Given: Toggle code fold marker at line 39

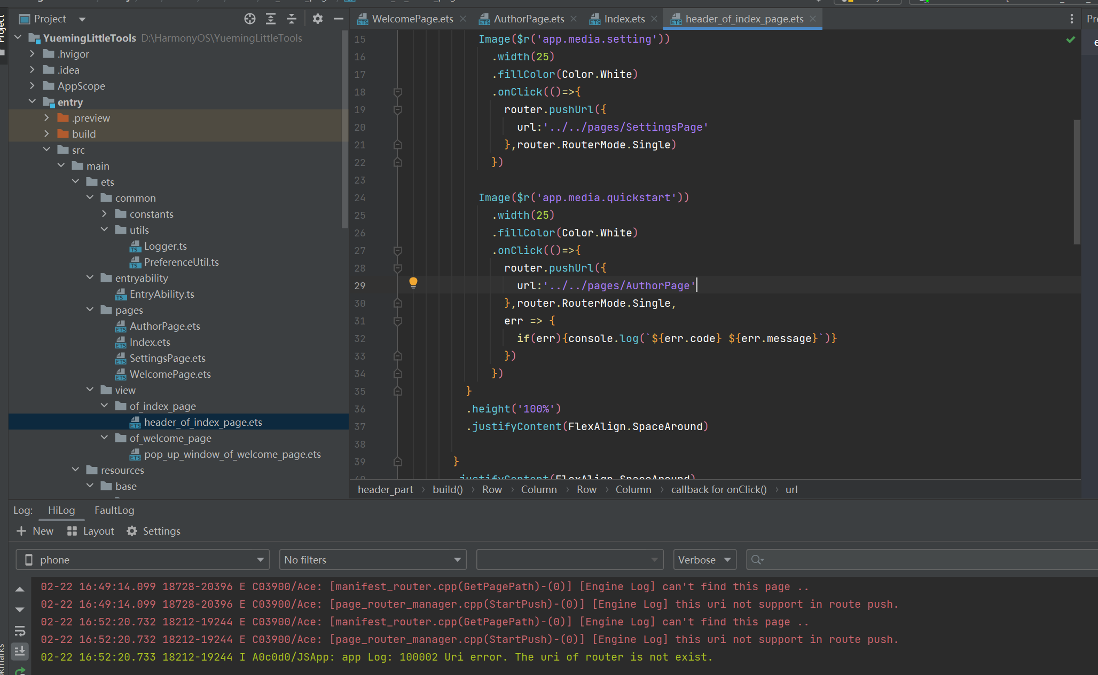Looking at the screenshot, I should click(397, 462).
